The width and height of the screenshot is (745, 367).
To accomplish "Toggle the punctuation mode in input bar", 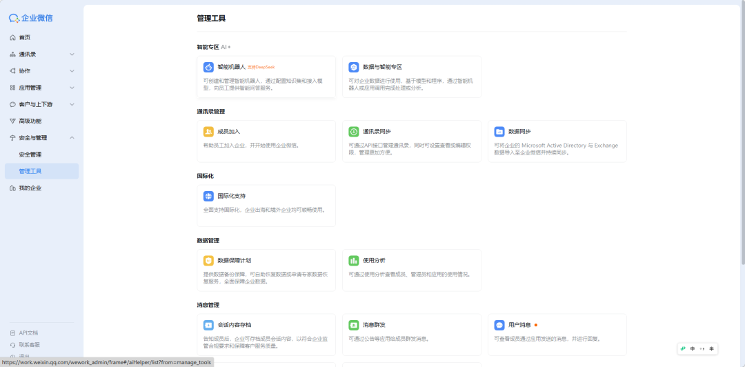I will click(x=702, y=349).
